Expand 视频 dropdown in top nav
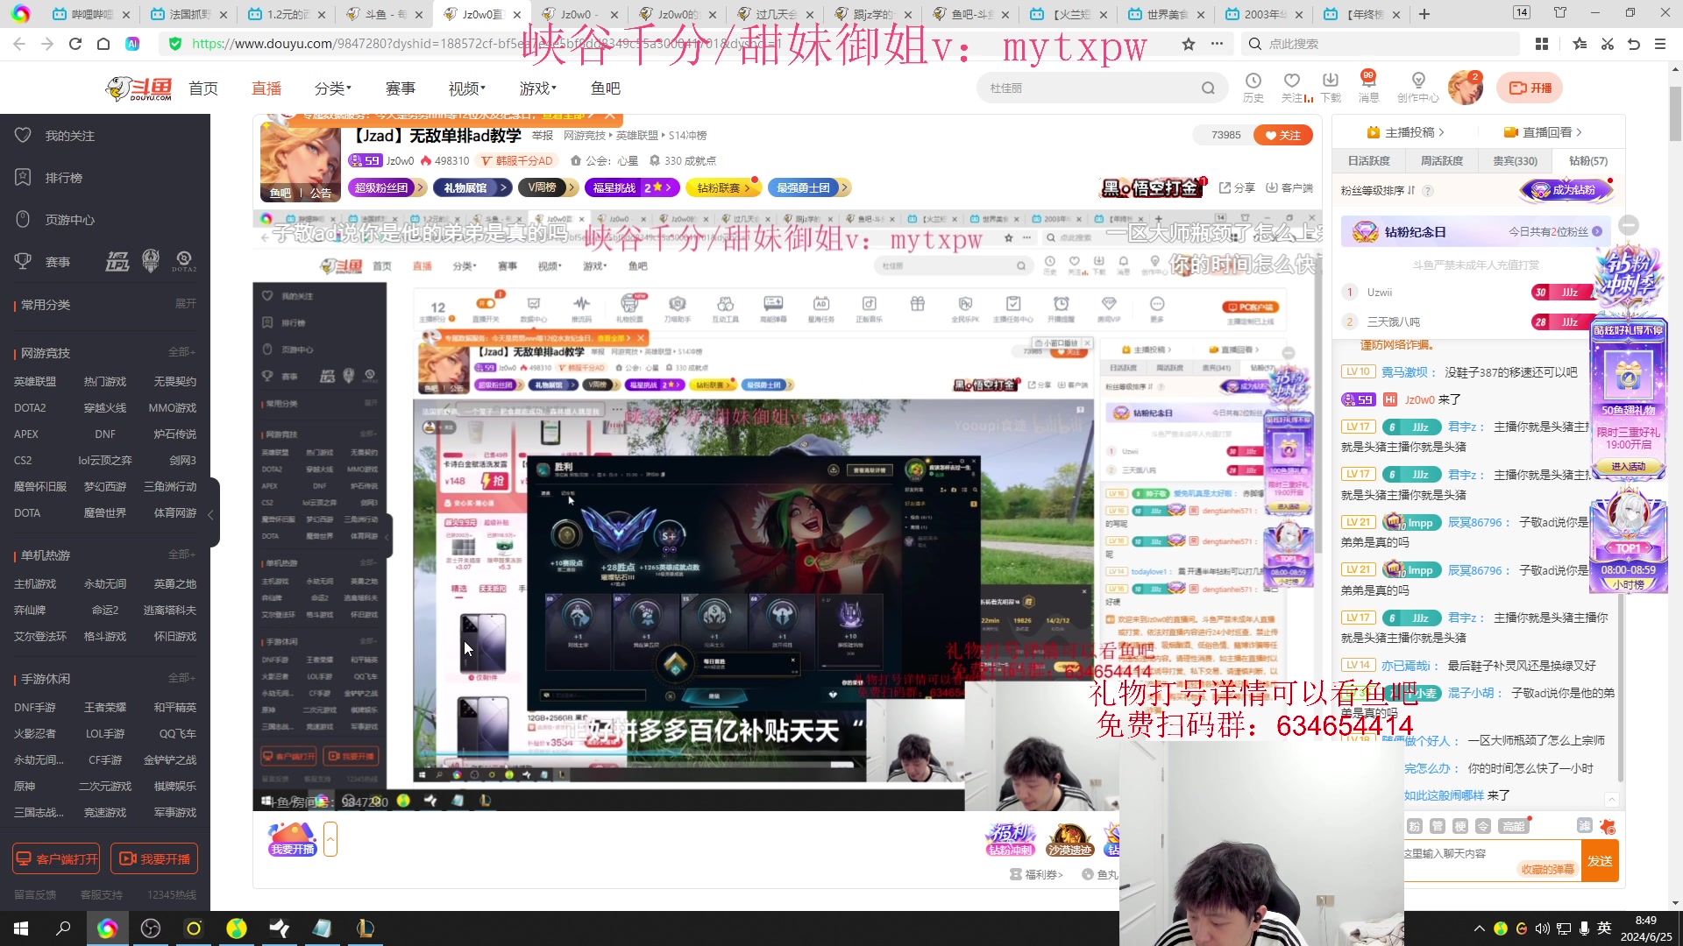 (467, 88)
